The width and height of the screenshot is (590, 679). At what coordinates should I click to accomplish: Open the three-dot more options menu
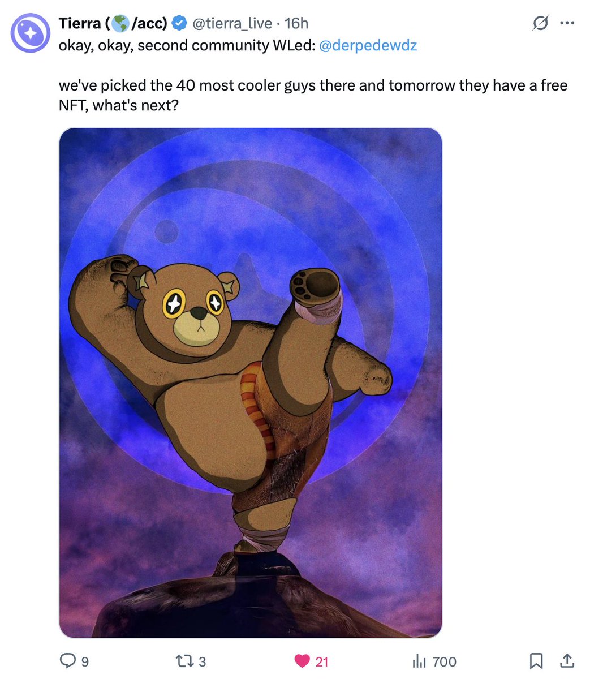pos(567,24)
